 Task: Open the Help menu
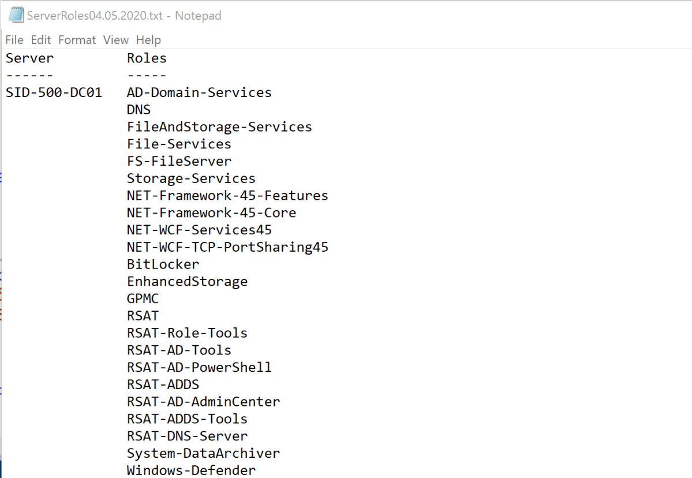148,40
